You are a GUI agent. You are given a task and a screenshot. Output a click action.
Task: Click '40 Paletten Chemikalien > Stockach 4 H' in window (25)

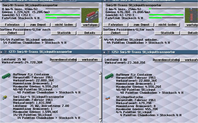[x=152, y=93]
